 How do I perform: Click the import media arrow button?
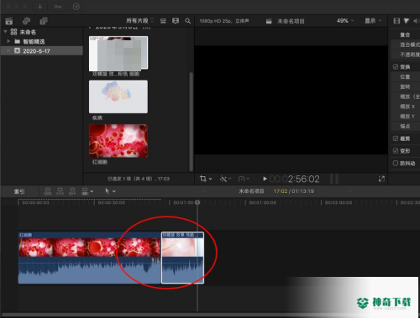(x=40, y=7)
